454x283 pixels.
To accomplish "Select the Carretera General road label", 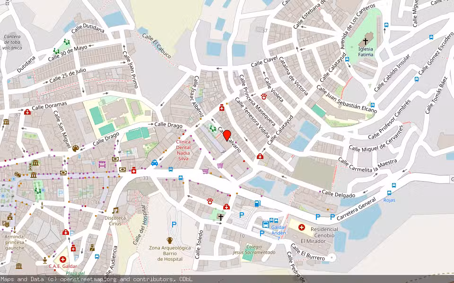I will [356, 209].
